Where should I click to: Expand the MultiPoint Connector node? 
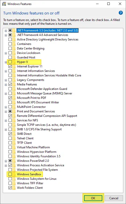click(6, 107)
